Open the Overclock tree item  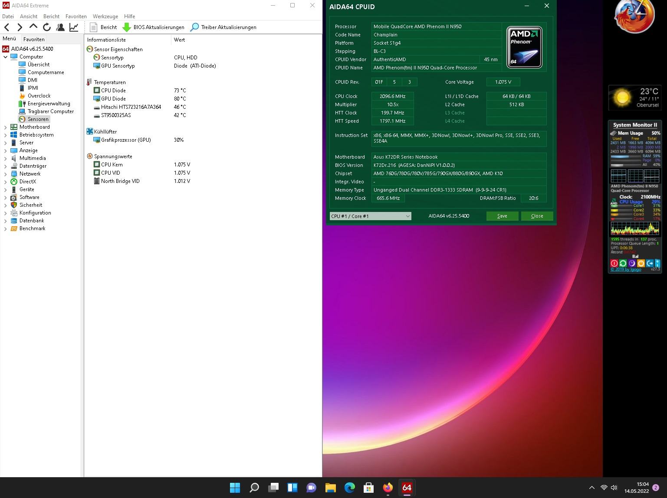coord(39,96)
